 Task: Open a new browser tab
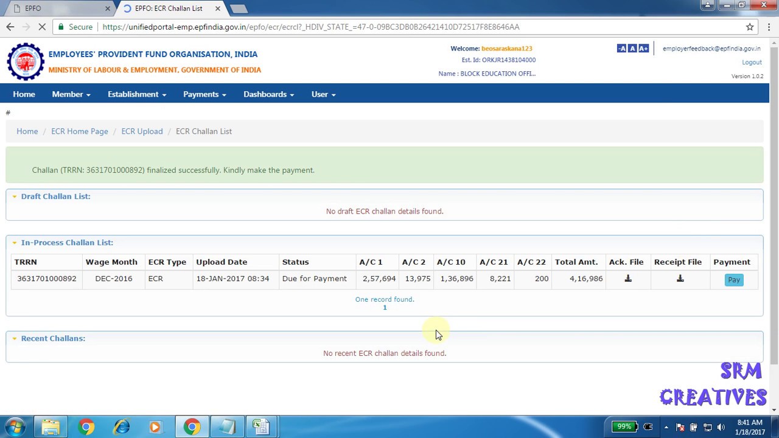[239, 9]
